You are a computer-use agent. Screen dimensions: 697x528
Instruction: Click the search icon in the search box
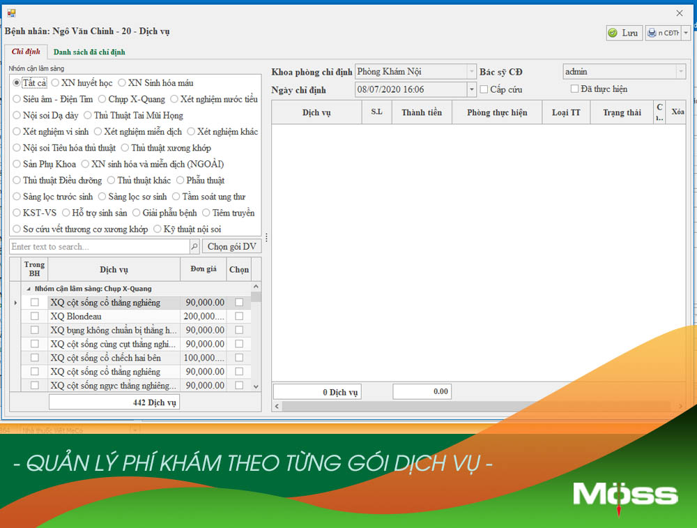point(193,246)
